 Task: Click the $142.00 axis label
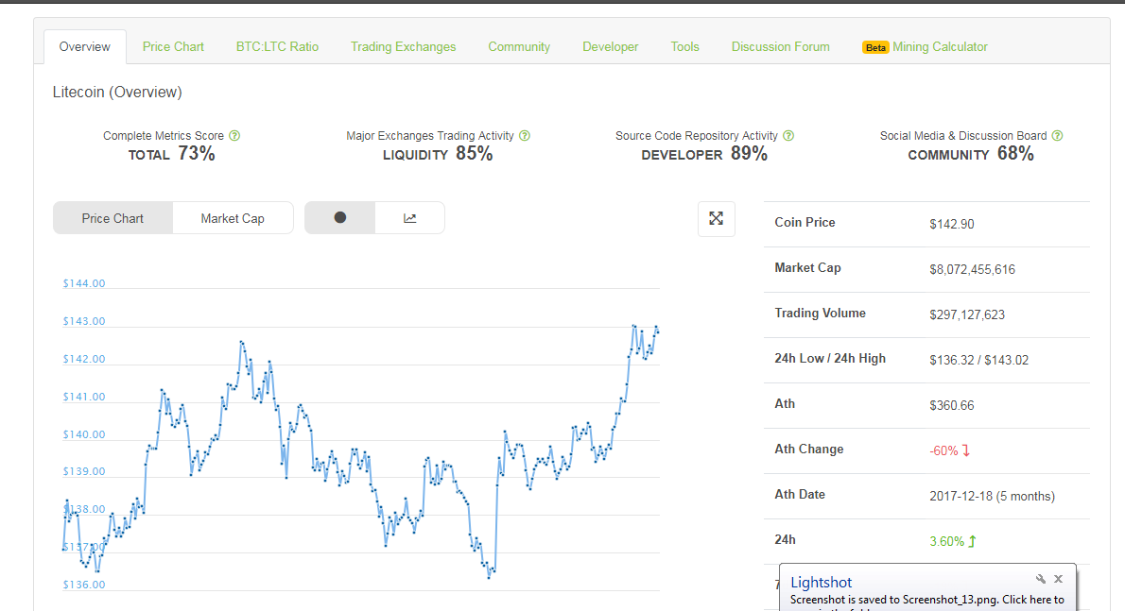84,359
